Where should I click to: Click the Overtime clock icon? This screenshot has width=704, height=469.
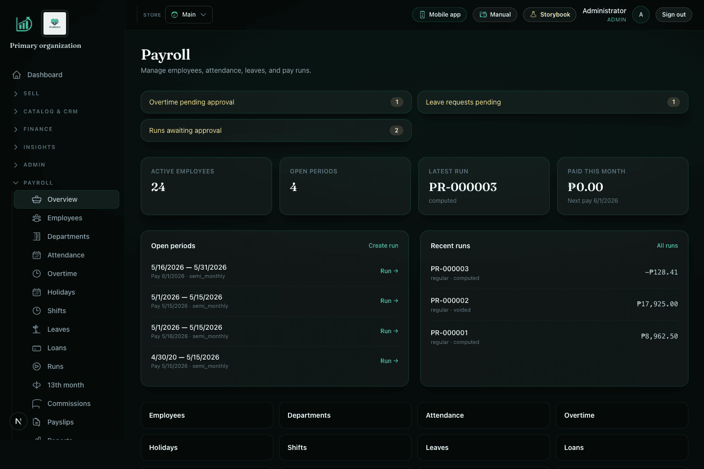click(x=37, y=274)
